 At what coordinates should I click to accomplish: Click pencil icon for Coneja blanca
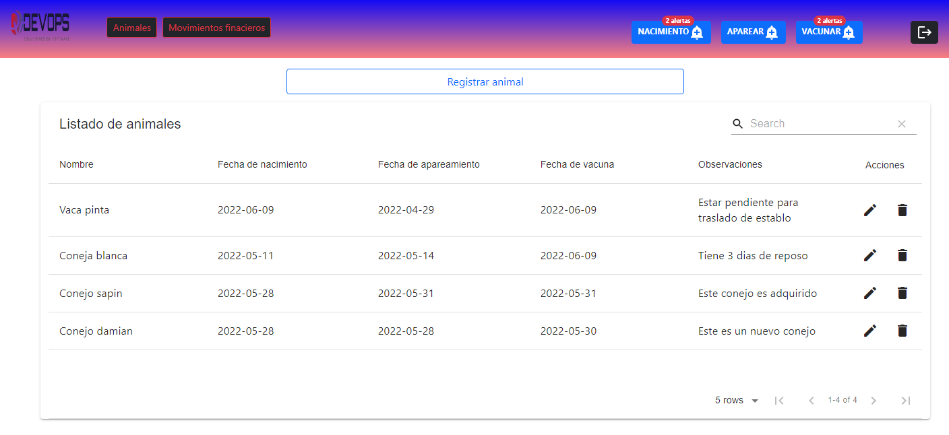point(870,255)
